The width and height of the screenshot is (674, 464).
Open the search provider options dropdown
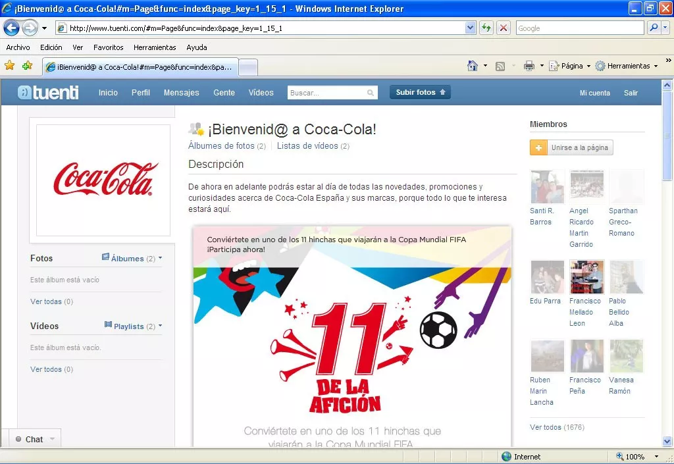tap(665, 28)
